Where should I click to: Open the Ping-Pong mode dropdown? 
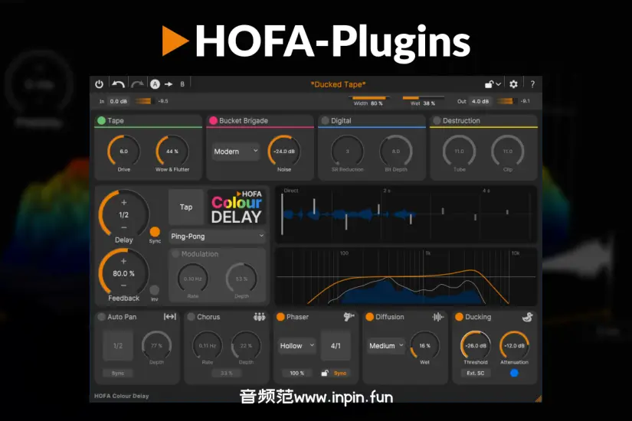point(218,237)
